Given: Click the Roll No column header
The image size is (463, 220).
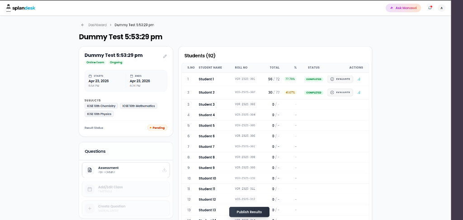Looking at the screenshot, I should pyautogui.click(x=241, y=67).
